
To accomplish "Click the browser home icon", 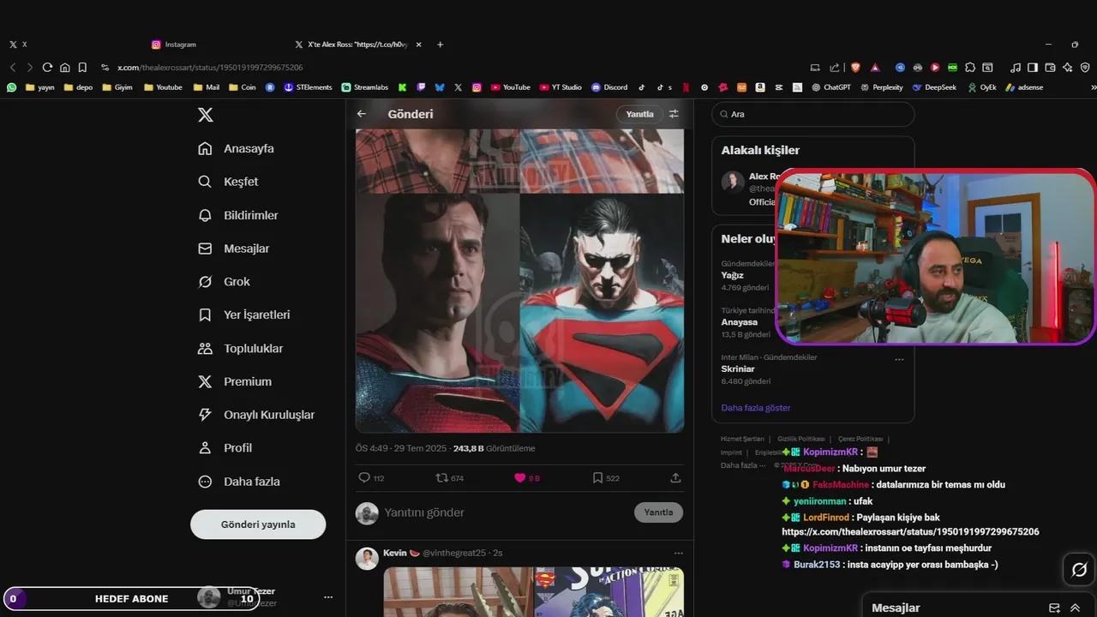I will coord(64,67).
